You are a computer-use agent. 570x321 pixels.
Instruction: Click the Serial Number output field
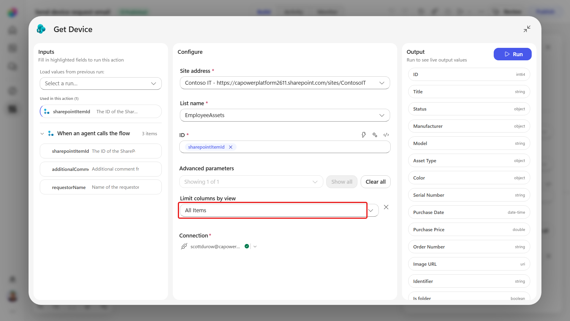[469, 195]
